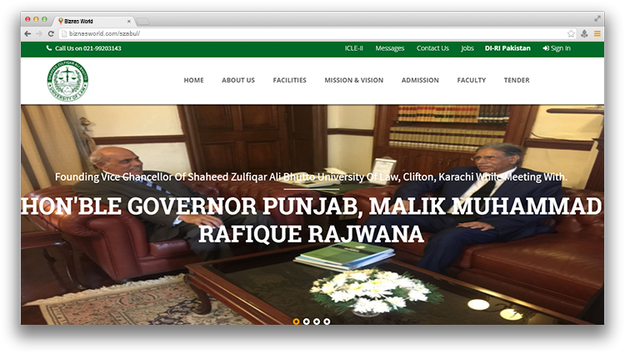This screenshot has width=625, height=354.
Task: Open the Contact Us link
Action: click(x=432, y=48)
